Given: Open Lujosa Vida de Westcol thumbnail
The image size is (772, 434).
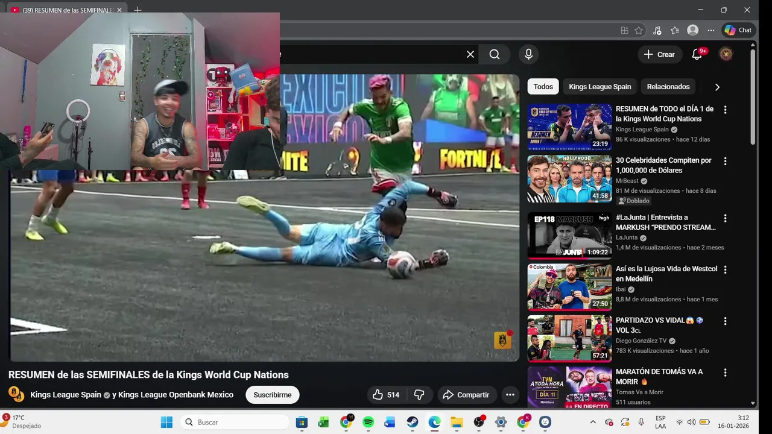Looking at the screenshot, I should [569, 287].
